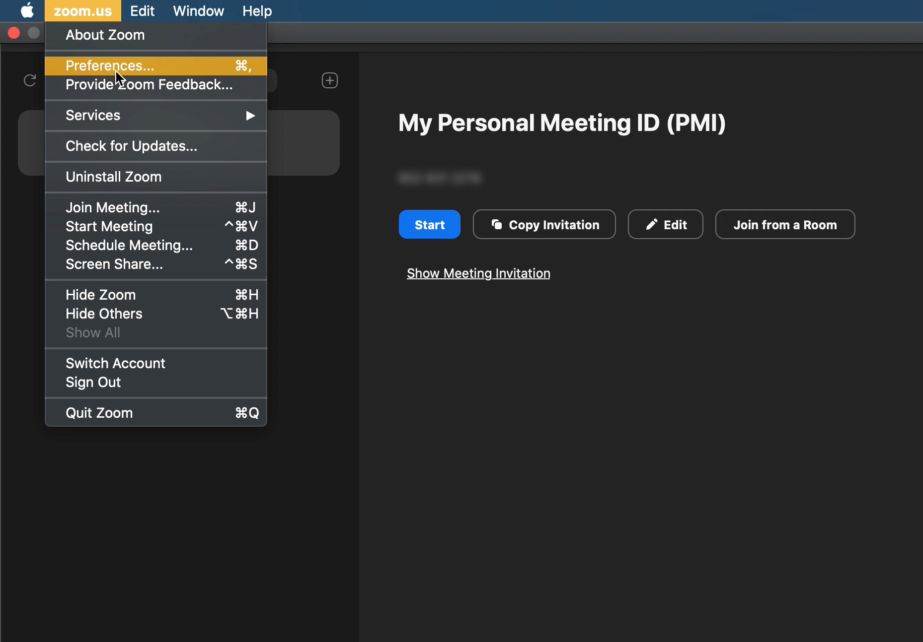This screenshot has height=642, width=923.
Task: Click the blurred meeting ID number
Action: (440, 178)
